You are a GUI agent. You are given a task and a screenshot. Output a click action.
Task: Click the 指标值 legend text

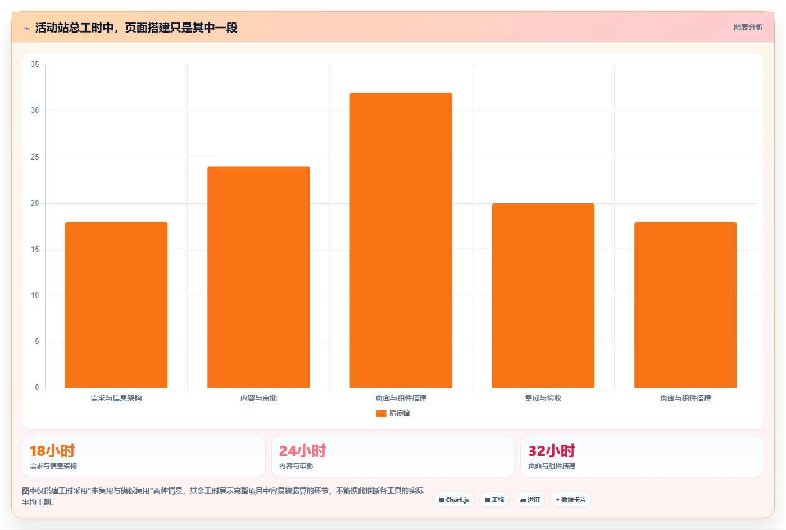coord(399,413)
